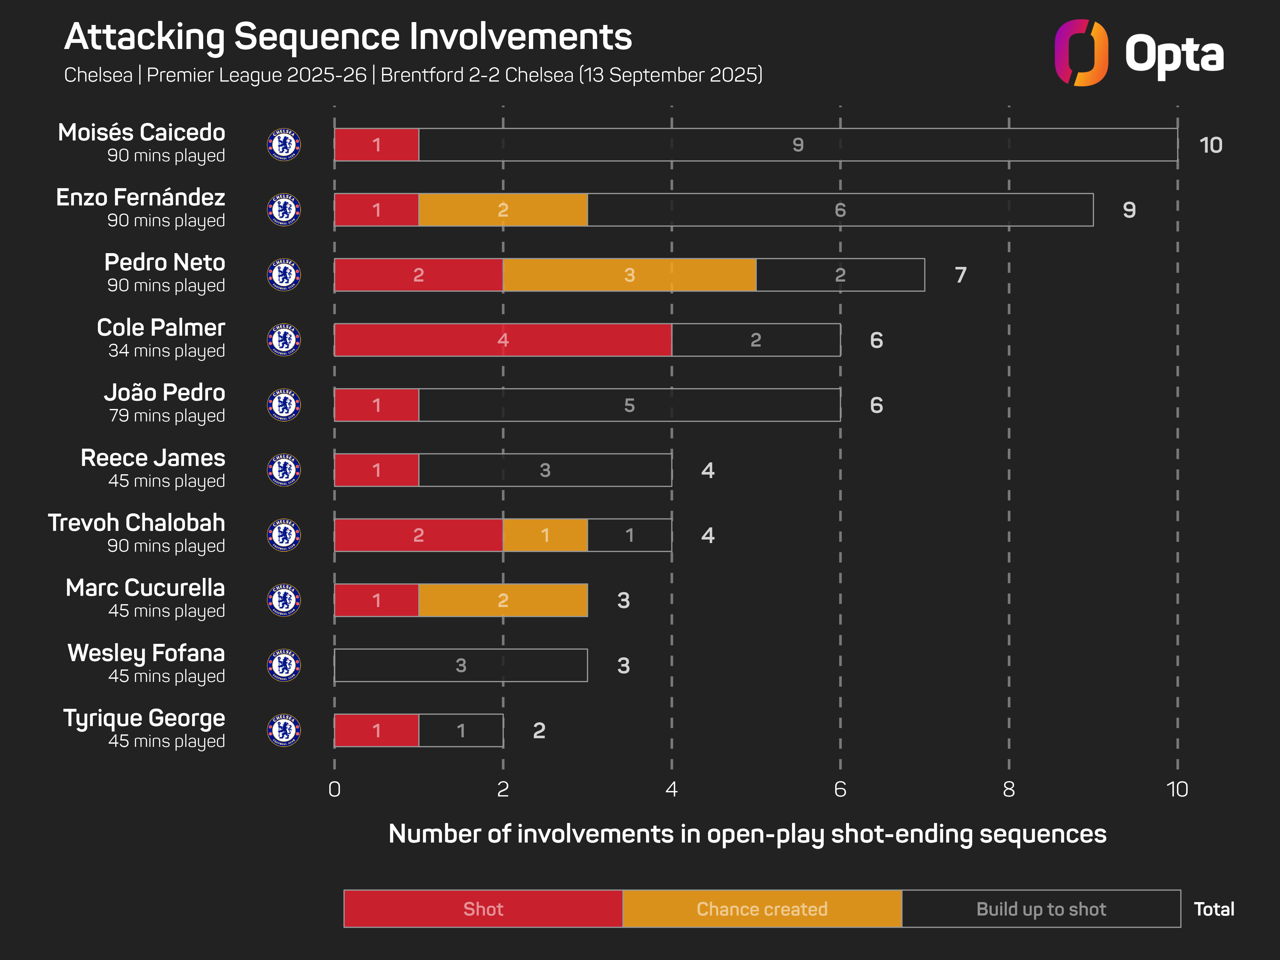1280x960 pixels.
Task: Click Chelsea crest beside Tyrique George
Action: pos(284,730)
